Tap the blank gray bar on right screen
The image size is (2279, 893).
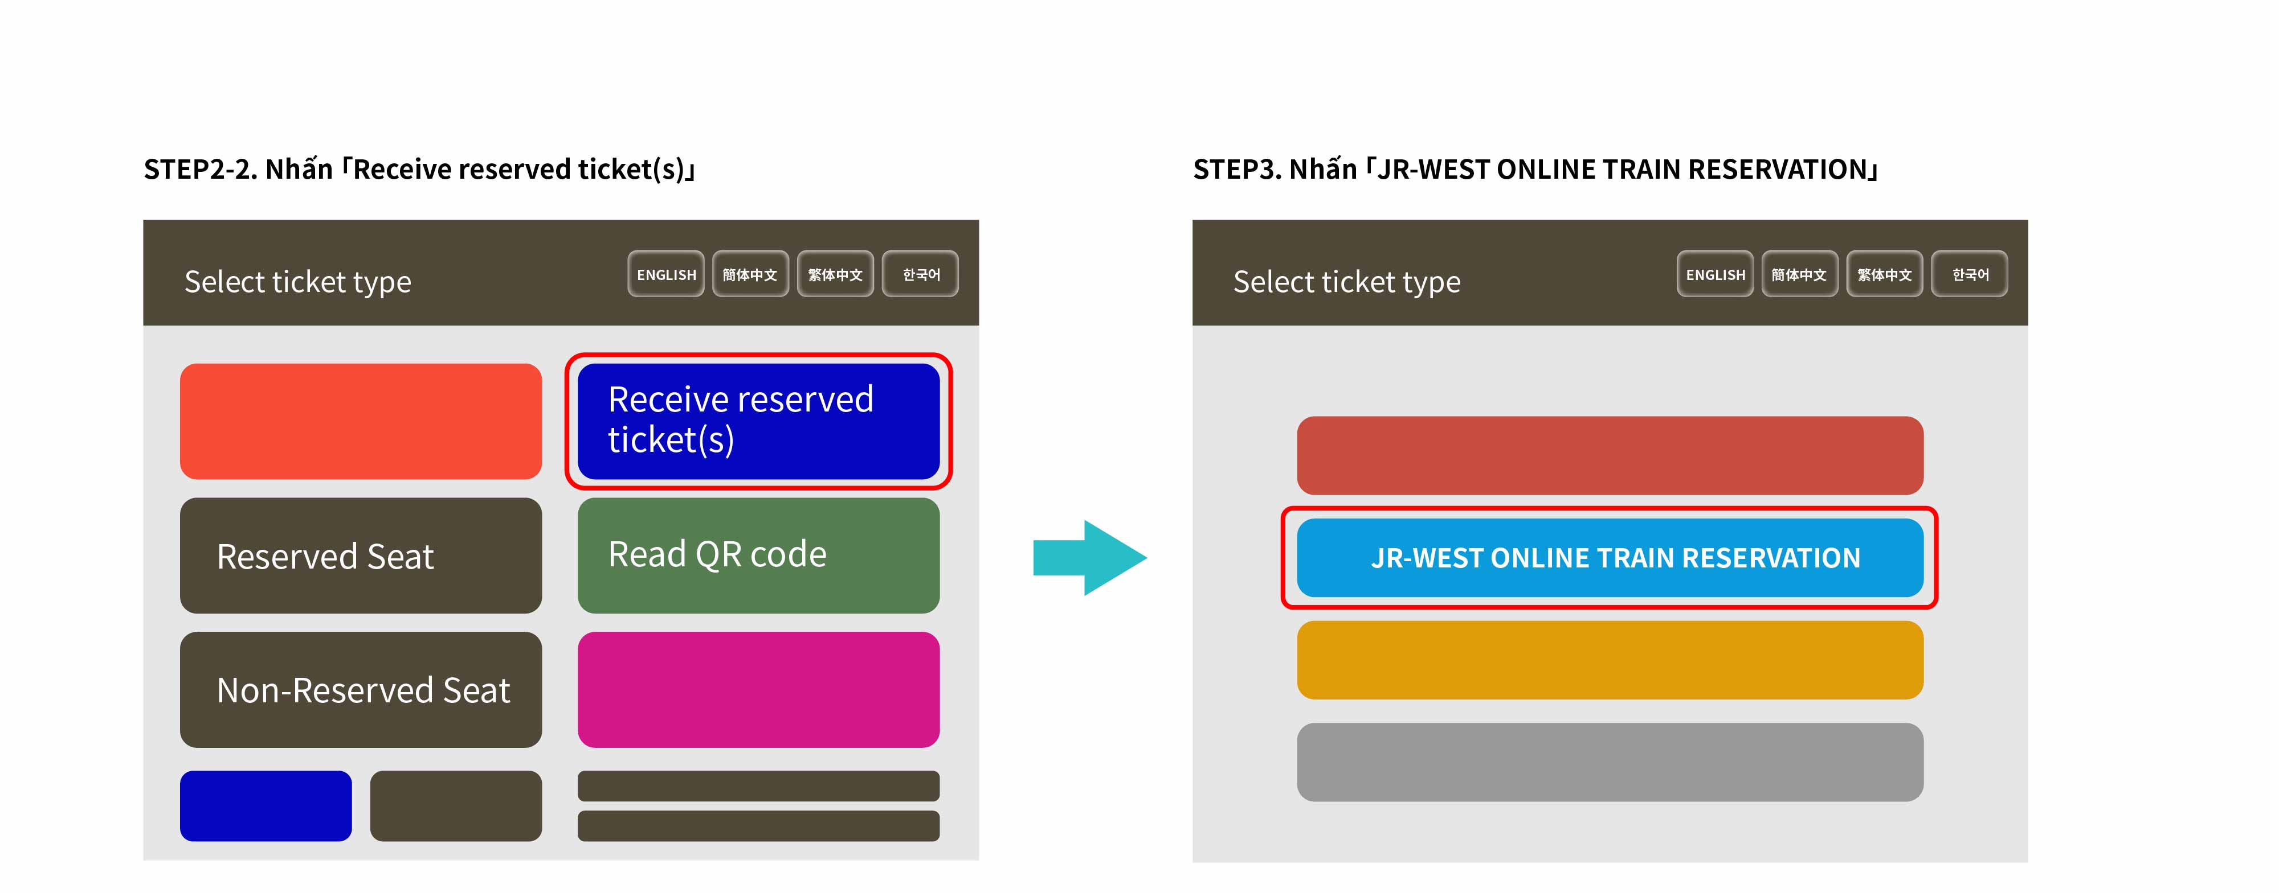(x=1610, y=762)
